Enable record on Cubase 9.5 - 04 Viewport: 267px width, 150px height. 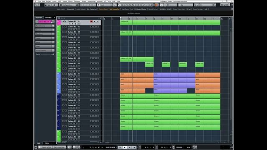click(x=91, y=37)
